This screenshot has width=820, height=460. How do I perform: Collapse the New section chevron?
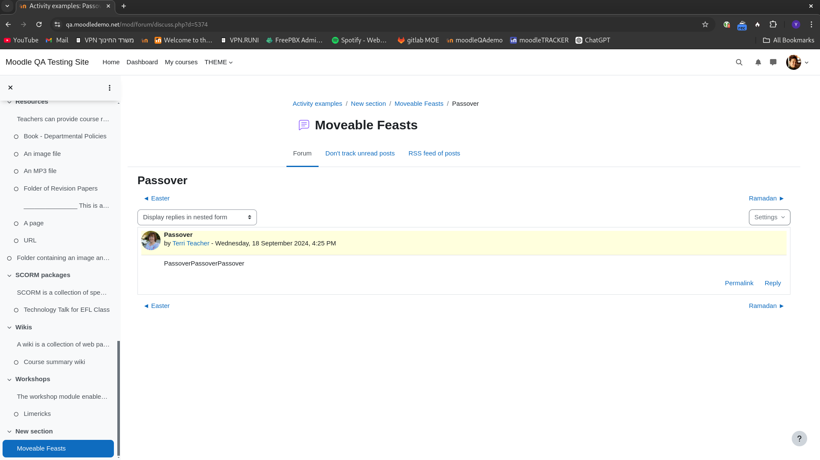[x=9, y=431]
